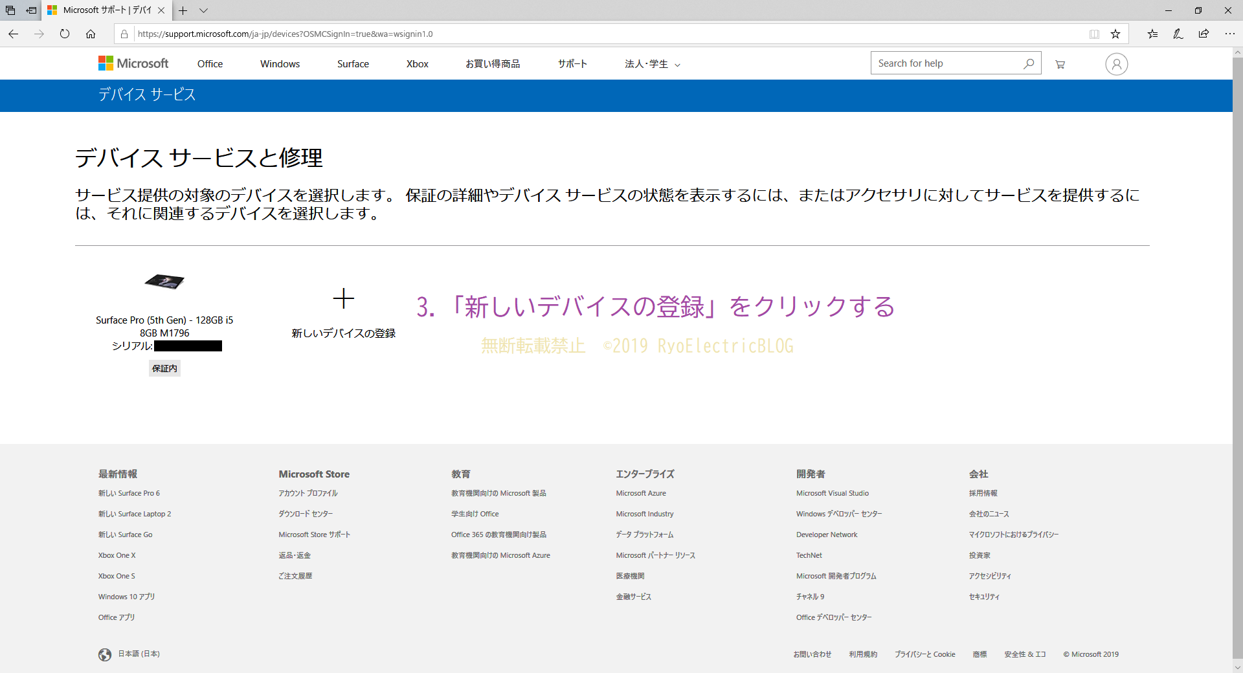Click the search magnifier icon
The height and width of the screenshot is (673, 1243).
(1029, 63)
